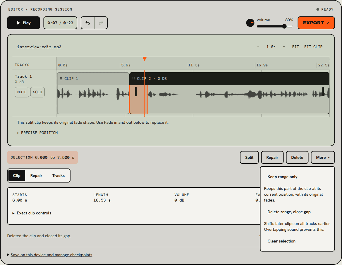Choose Delete range, close gap
The width and height of the screenshot is (342, 265).
289,212
